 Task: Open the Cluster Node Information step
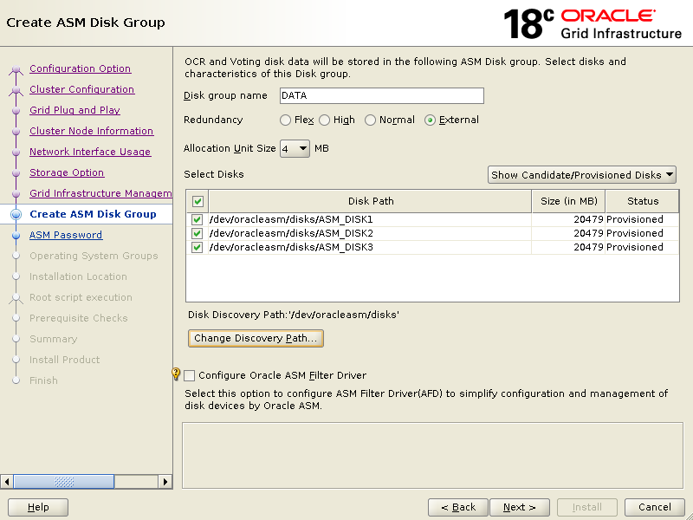click(92, 131)
